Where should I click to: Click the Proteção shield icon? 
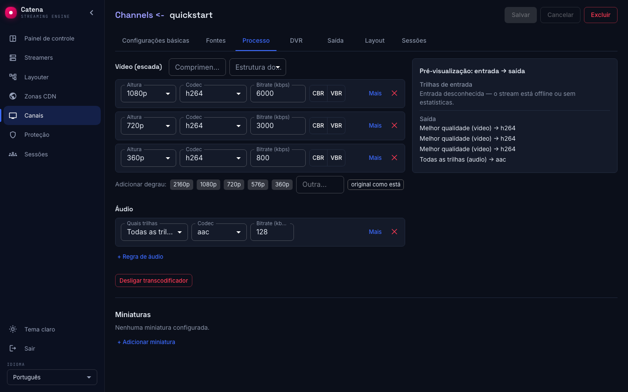(x=13, y=135)
